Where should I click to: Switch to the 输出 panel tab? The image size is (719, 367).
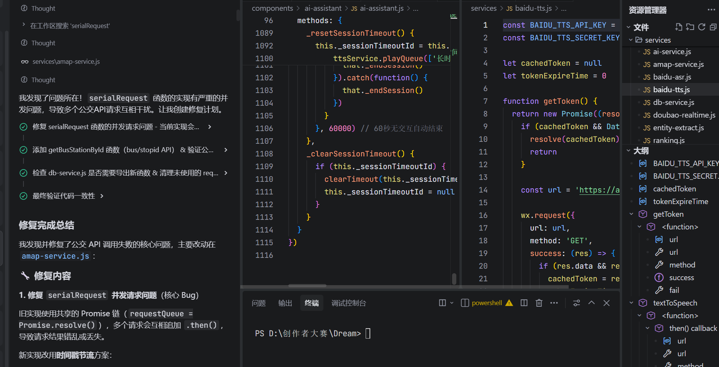point(285,303)
